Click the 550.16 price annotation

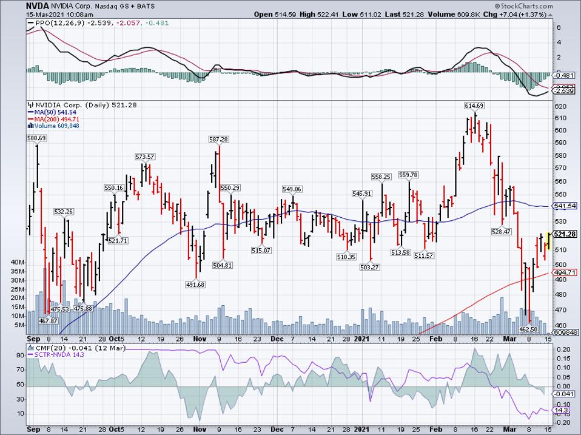(x=114, y=188)
